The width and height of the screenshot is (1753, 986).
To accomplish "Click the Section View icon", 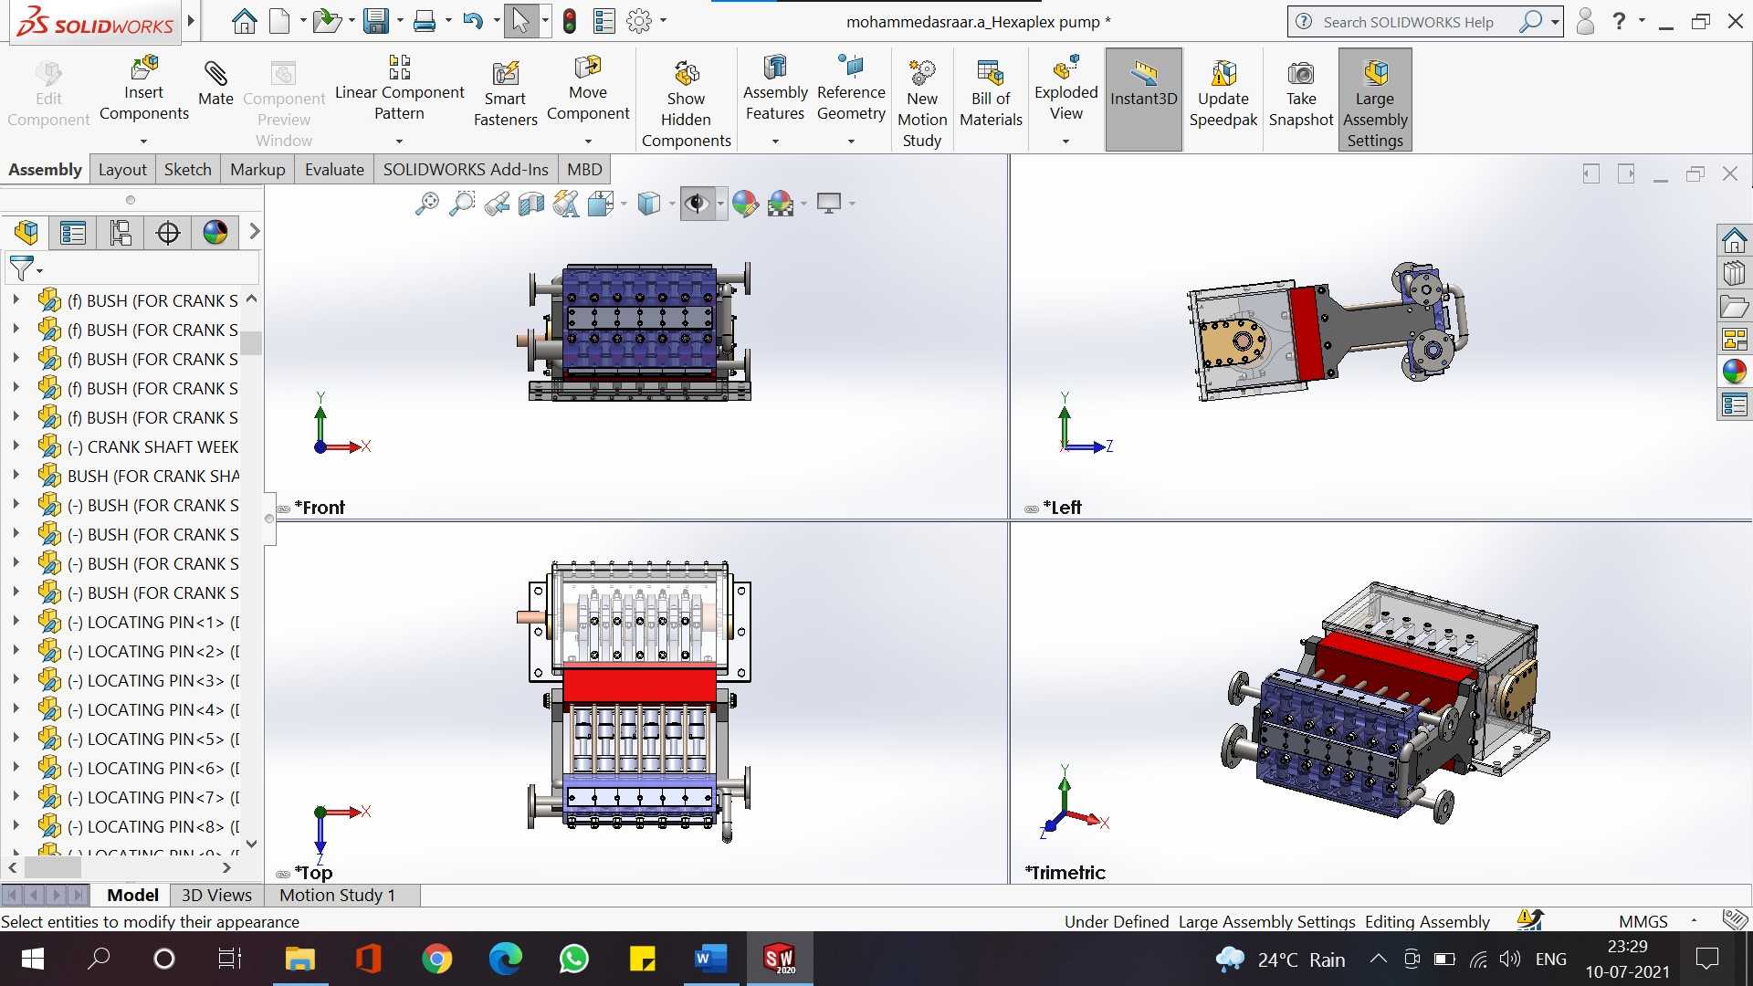I will pos(531,204).
